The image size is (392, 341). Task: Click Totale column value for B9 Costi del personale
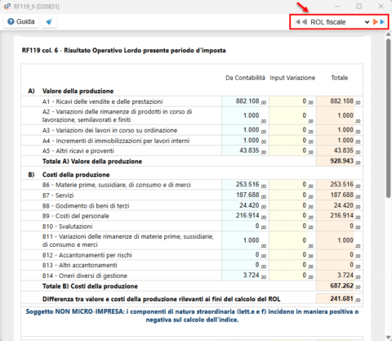coord(341,216)
